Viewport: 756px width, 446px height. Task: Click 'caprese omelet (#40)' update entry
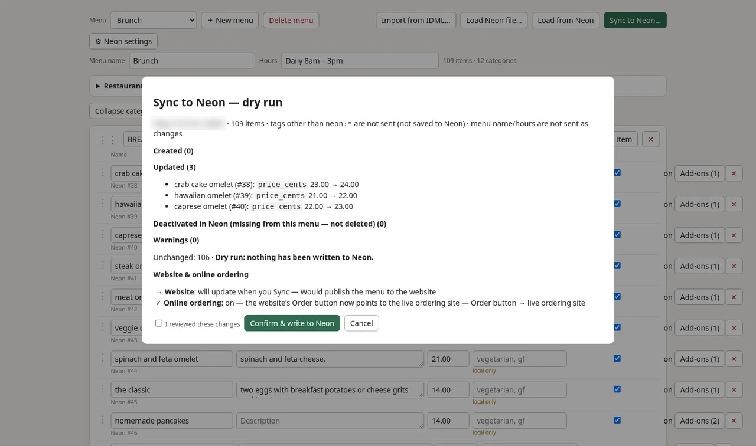click(263, 206)
